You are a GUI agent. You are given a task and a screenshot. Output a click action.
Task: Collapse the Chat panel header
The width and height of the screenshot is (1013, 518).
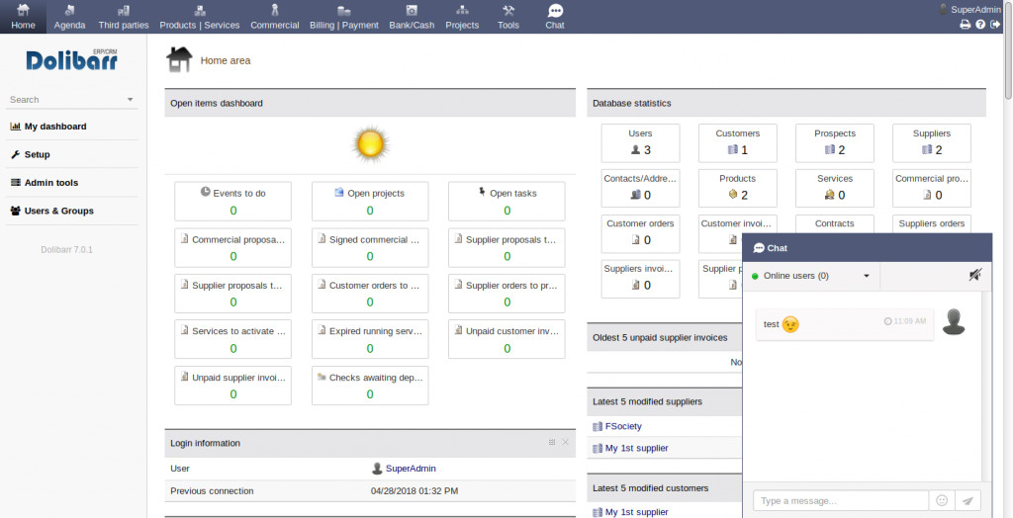coord(867,248)
